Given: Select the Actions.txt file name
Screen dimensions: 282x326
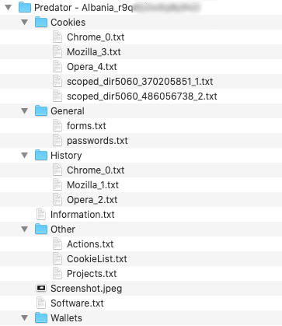Looking at the screenshot, I should [x=90, y=244].
